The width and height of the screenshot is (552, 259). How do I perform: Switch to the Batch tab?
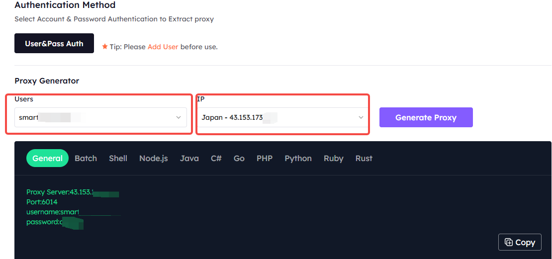tap(86, 159)
